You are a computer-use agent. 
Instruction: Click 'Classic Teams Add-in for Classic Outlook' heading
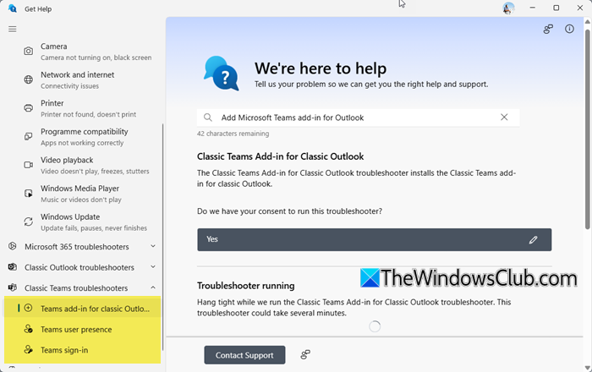point(280,156)
